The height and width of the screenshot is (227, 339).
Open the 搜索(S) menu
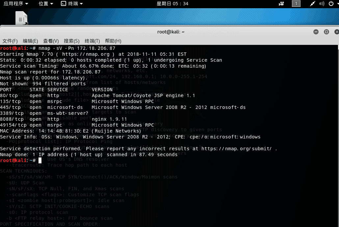coord(71,41)
